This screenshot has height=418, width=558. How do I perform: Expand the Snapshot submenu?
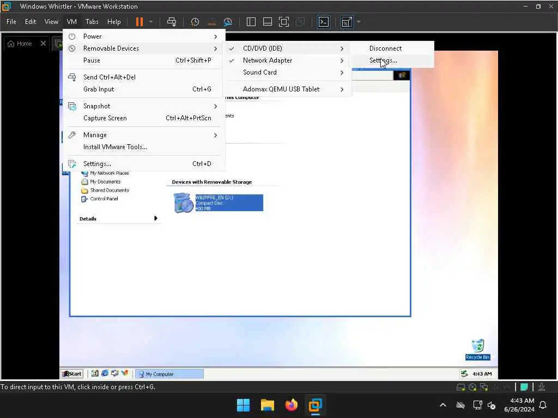pos(144,106)
